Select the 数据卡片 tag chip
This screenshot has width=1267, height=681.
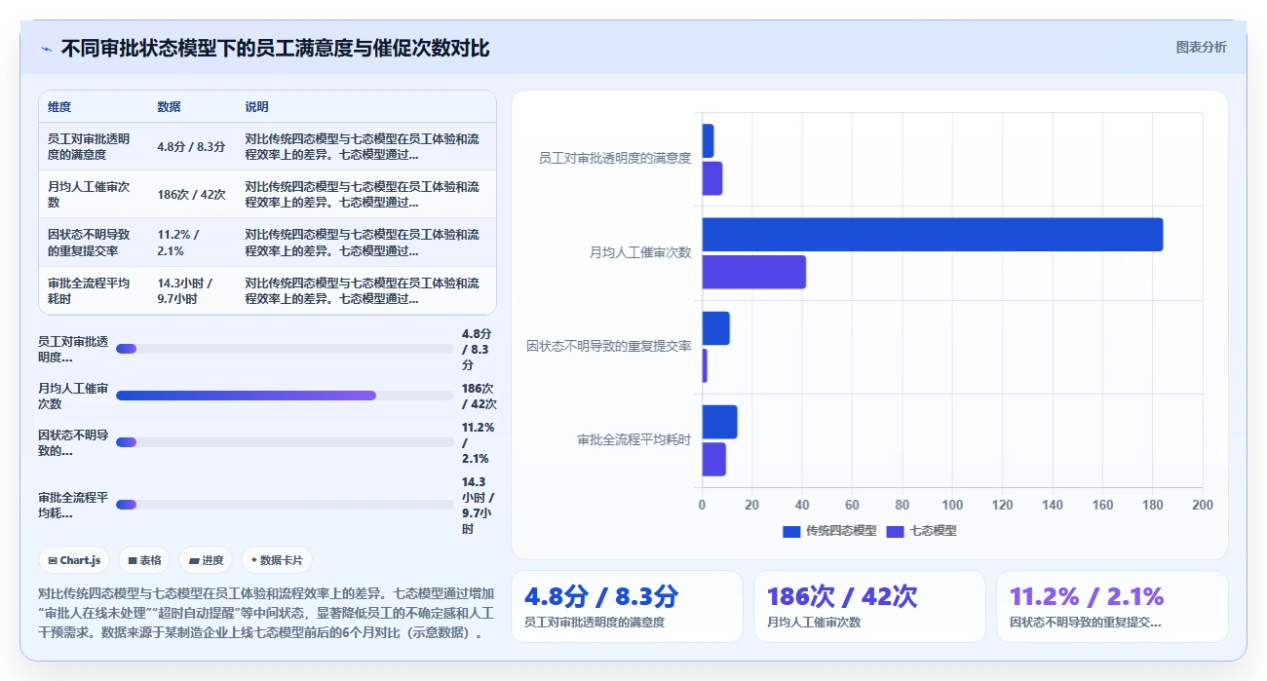(277, 560)
